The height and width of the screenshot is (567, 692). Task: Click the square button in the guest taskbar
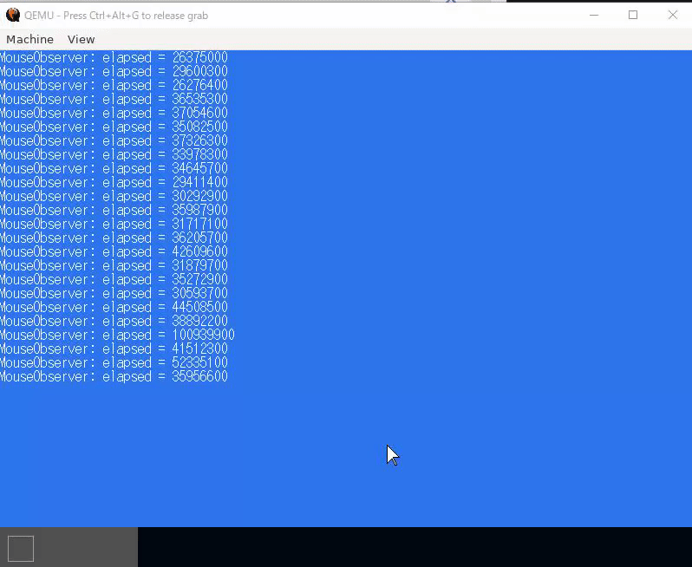click(x=21, y=549)
